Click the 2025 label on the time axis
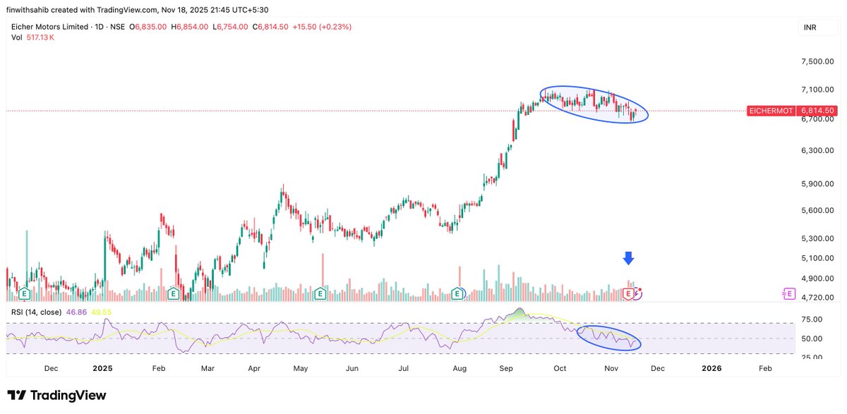Screen dimensions: 847x414 click(103, 368)
